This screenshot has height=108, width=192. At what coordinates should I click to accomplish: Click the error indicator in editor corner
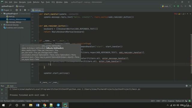click(176, 14)
